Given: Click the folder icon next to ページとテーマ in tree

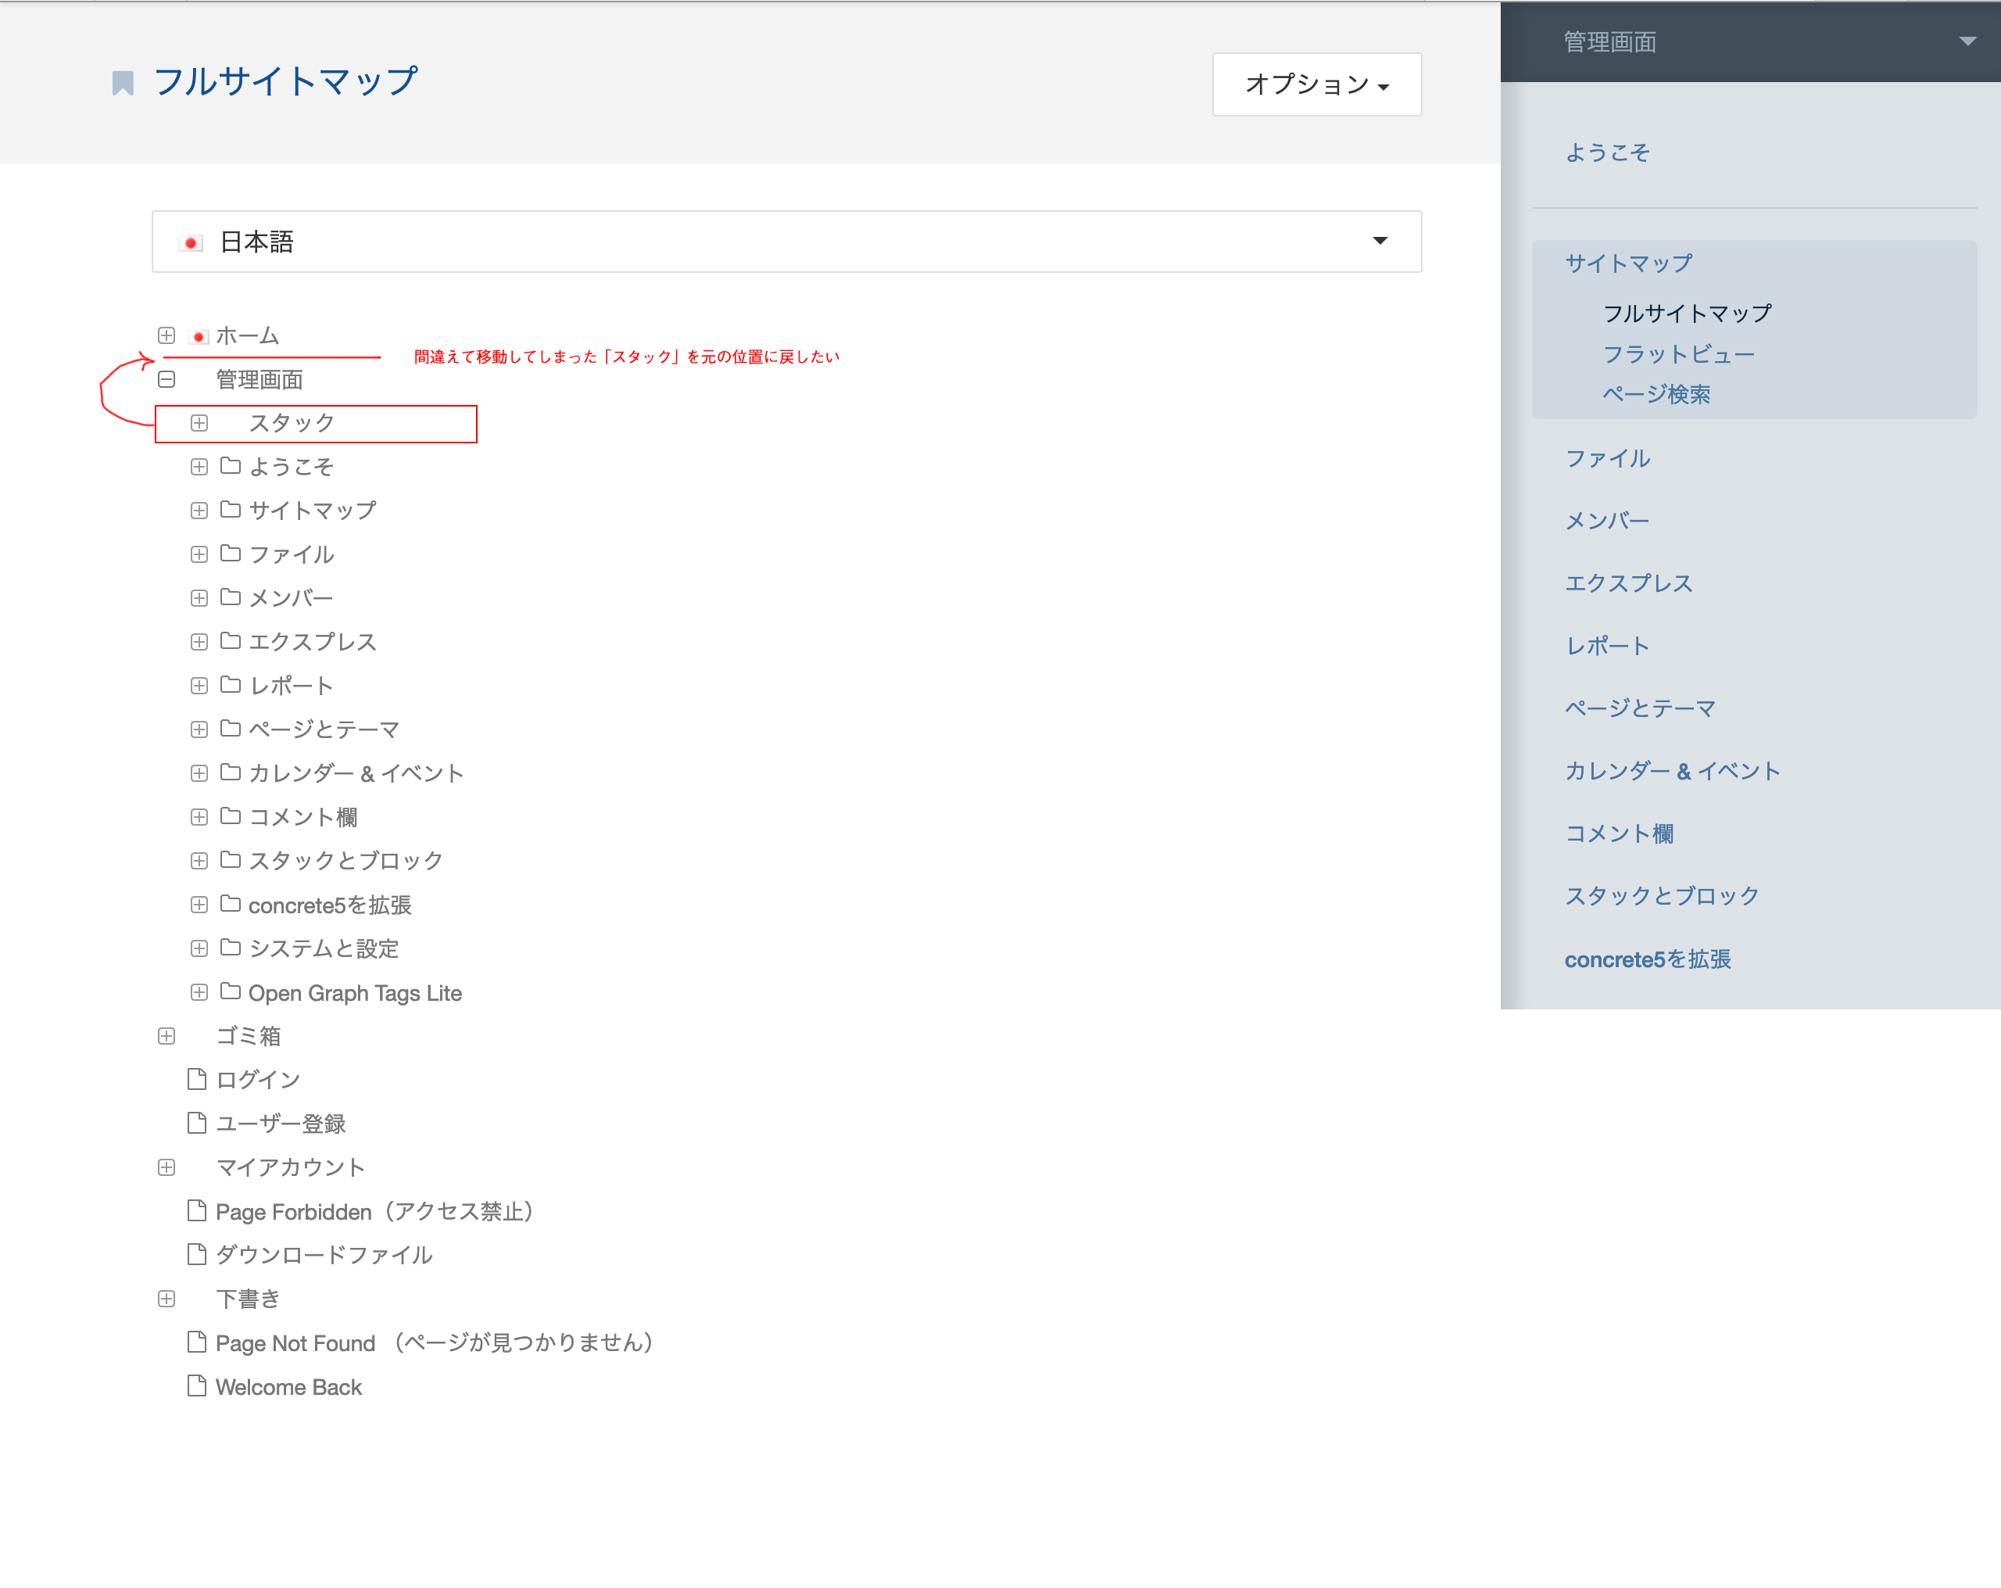Looking at the screenshot, I should pos(230,728).
